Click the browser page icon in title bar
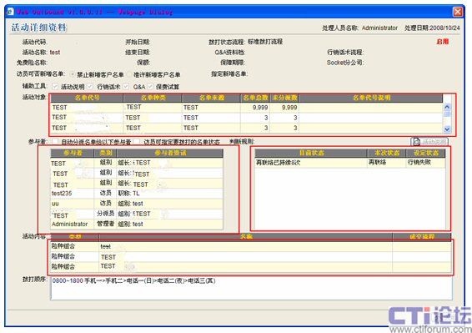This screenshot has height=333, width=472. [x=10, y=12]
